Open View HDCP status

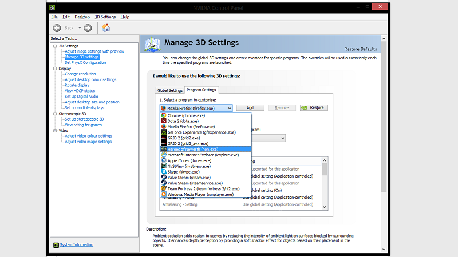[80, 91]
